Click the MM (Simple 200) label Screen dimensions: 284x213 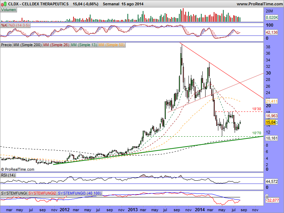(x=27, y=45)
